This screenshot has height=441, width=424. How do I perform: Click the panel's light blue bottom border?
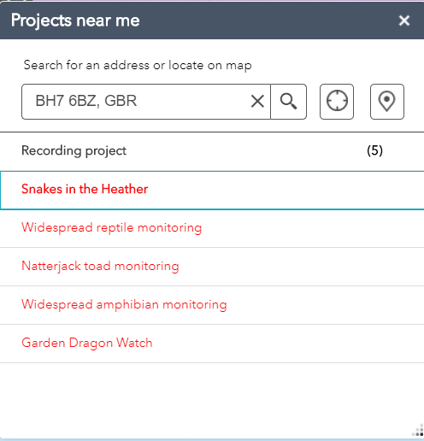point(212,439)
